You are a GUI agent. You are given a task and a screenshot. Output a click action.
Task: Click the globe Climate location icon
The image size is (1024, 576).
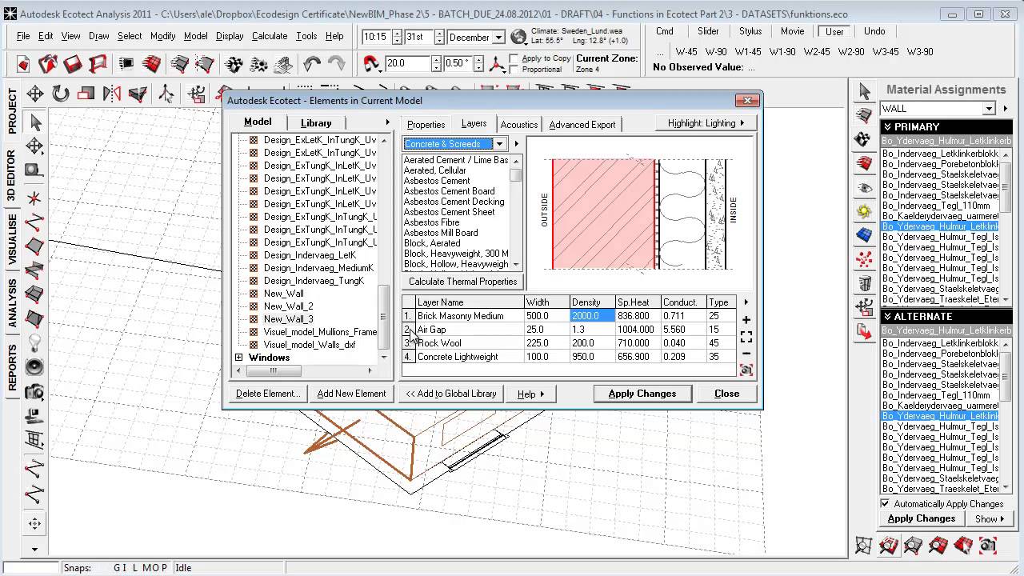coord(518,37)
